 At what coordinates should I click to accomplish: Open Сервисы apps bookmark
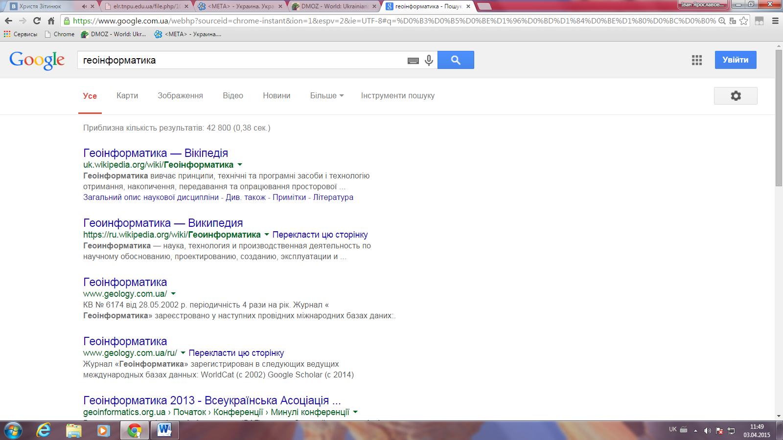click(x=21, y=34)
